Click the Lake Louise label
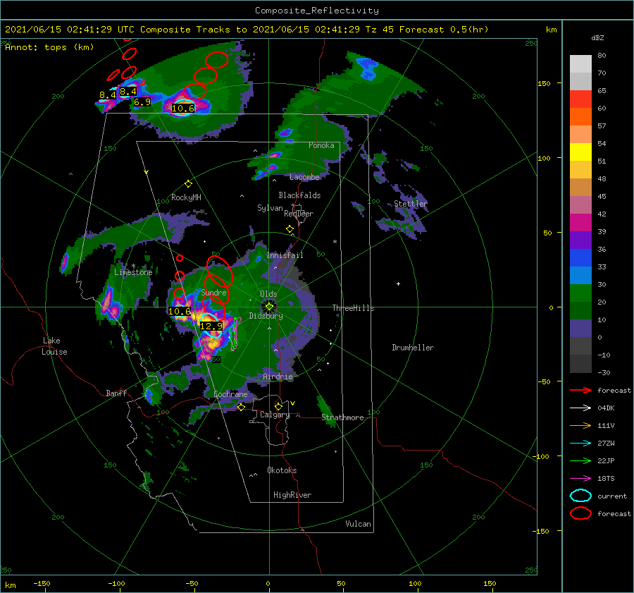 pos(54,346)
